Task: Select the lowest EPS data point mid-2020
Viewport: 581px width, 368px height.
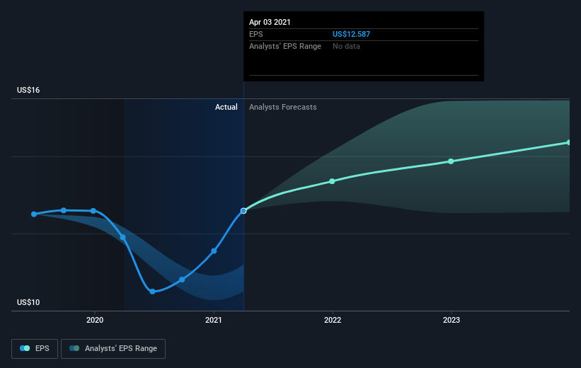Action: pos(152,292)
